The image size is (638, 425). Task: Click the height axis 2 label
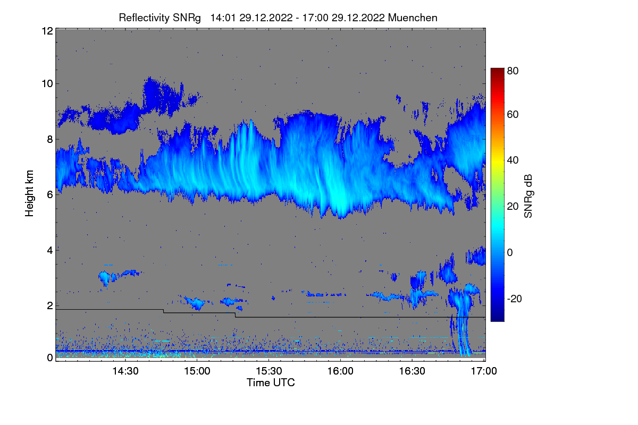[x=49, y=305]
